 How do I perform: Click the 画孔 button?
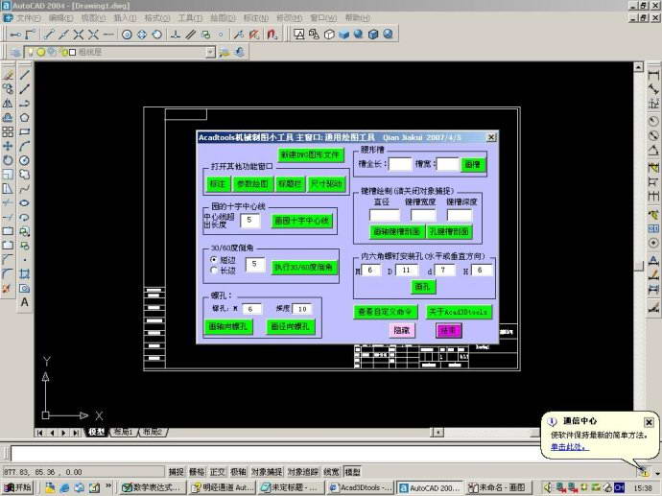(422, 287)
